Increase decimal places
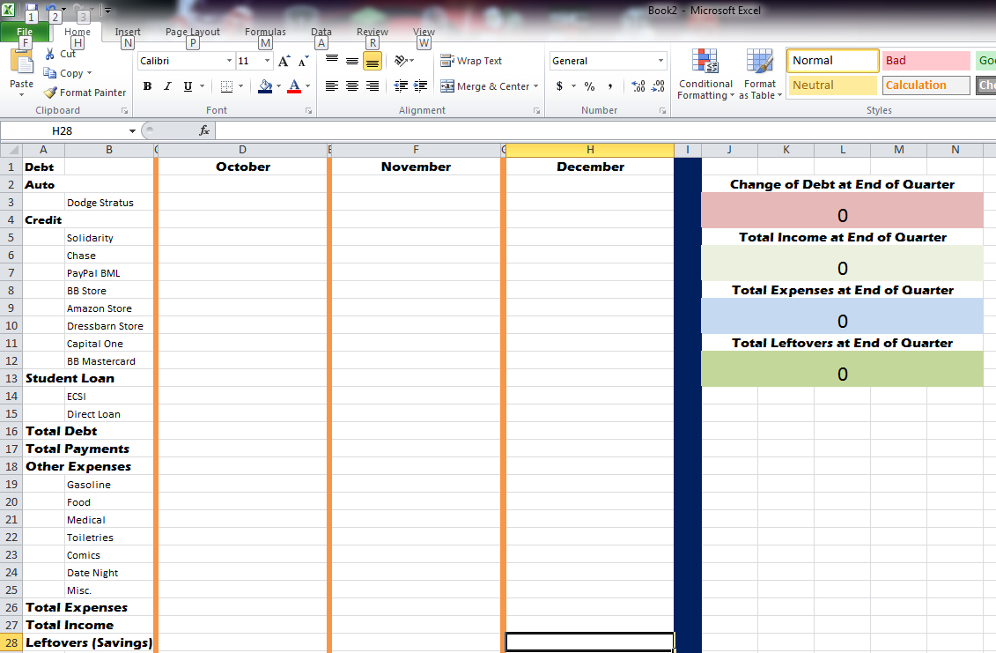The width and height of the screenshot is (996, 653). [x=638, y=85]
